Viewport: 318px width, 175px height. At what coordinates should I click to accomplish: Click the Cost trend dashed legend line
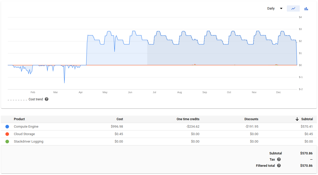pos(17,100)
